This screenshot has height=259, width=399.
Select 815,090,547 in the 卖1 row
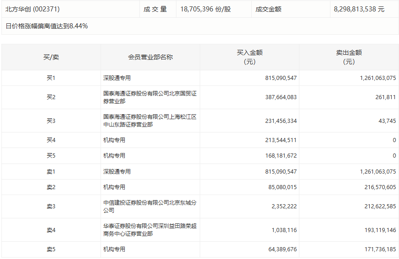click(x=281, y=171)
